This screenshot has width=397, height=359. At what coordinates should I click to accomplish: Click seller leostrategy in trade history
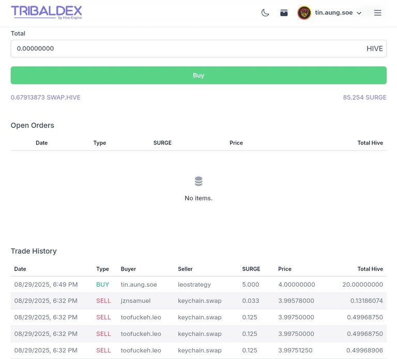194,285
